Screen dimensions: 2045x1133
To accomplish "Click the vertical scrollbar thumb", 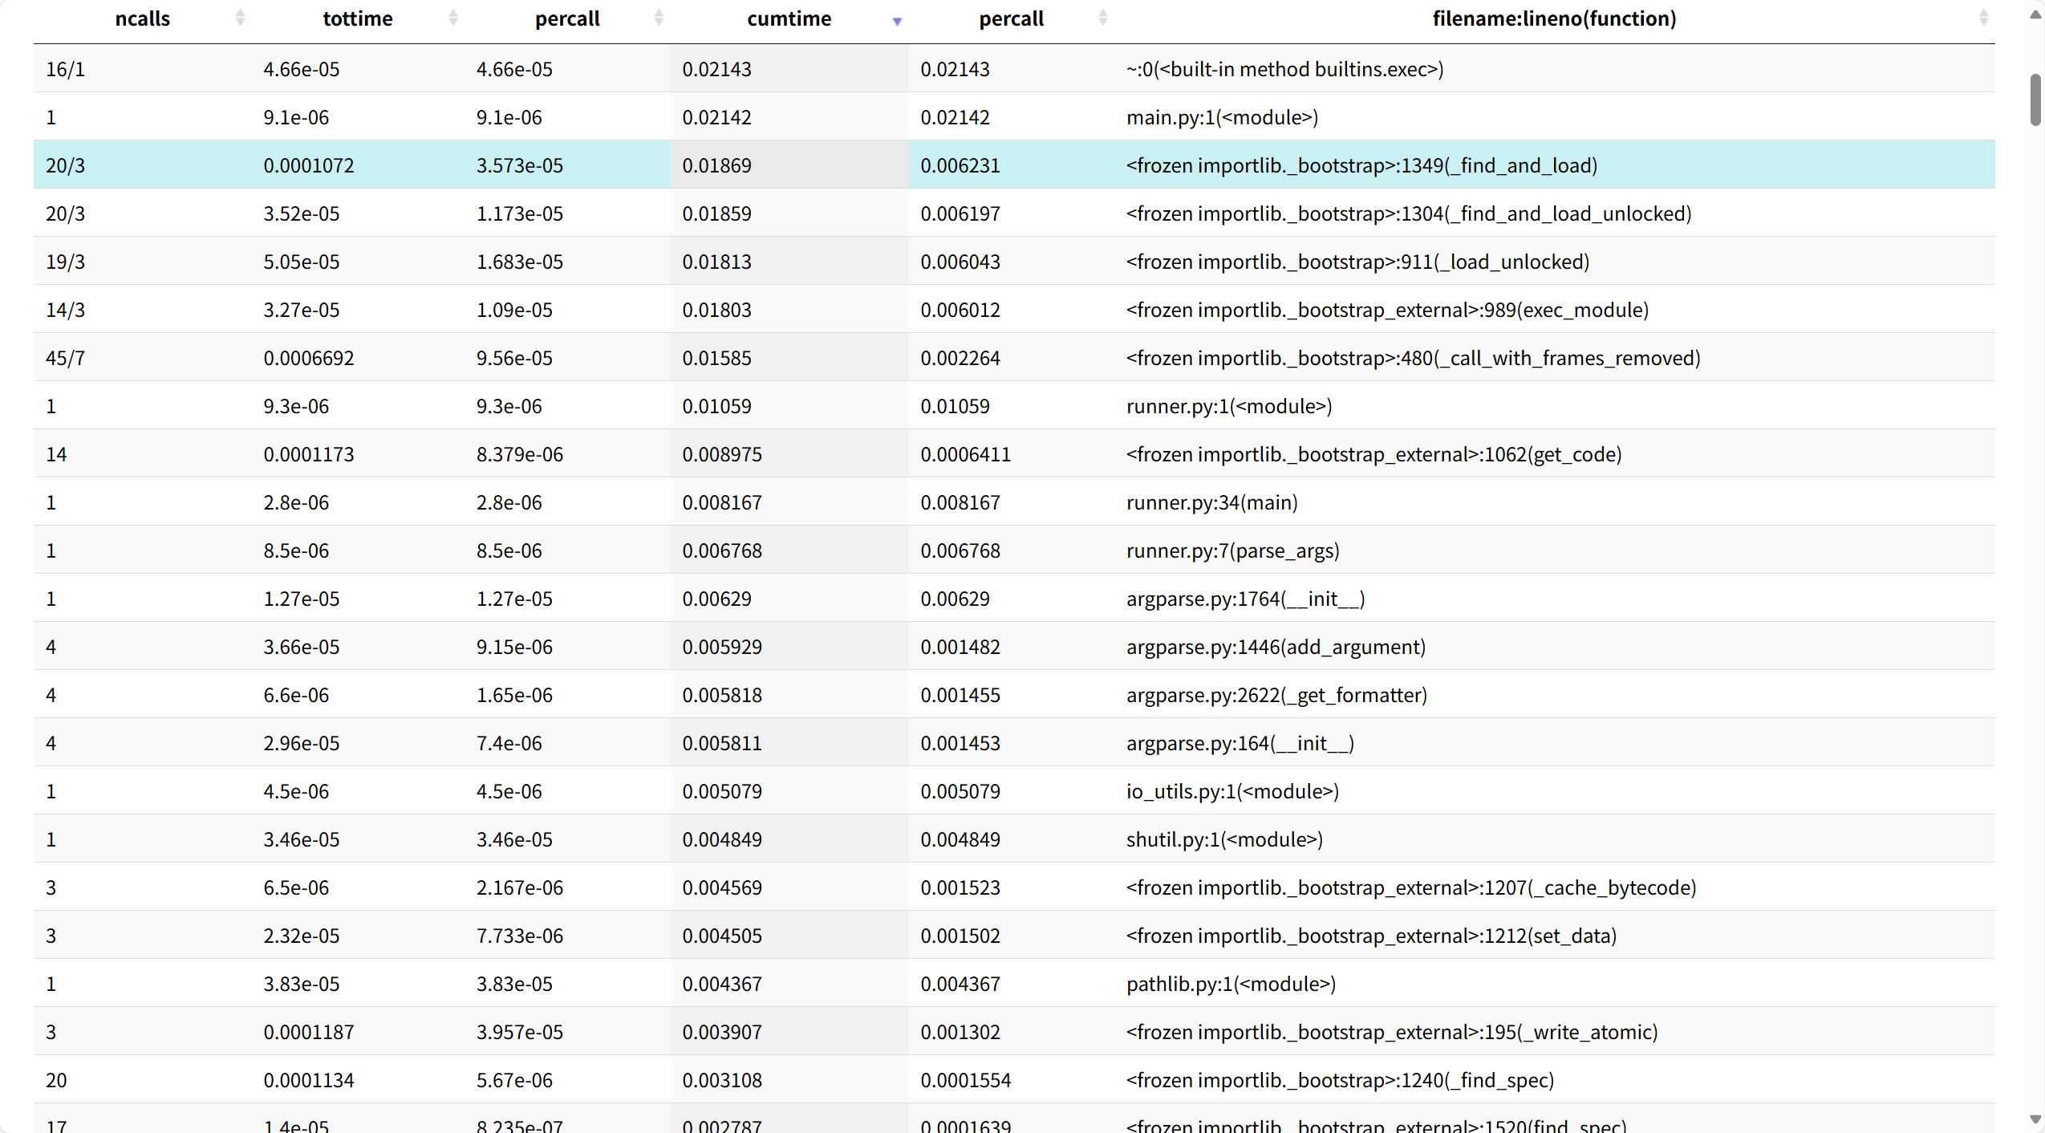I will (2035, 99).
